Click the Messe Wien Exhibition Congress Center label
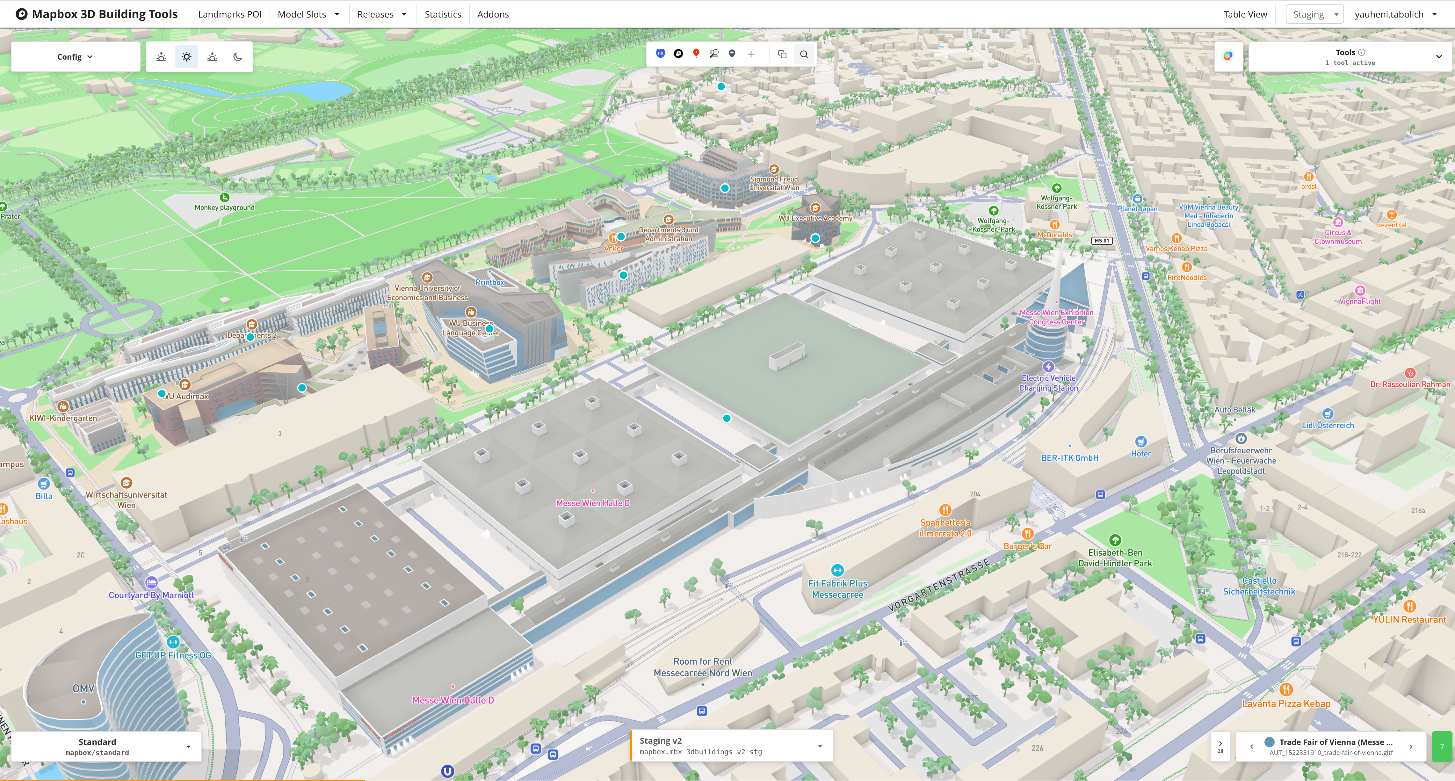 coord(1056,317)
